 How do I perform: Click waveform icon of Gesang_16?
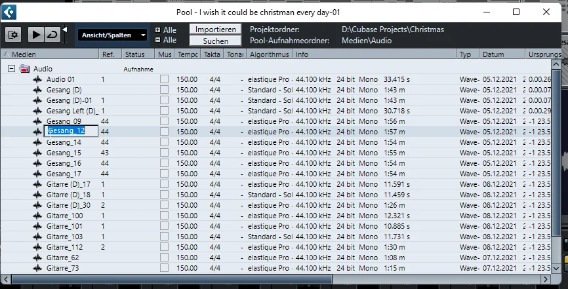37,163
